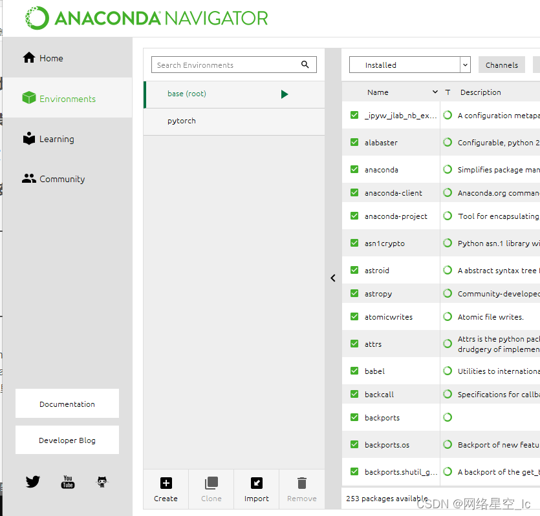This screenshot has height=516, width=540.
Task: Select the atomicwrites package name
Action: [389, 317]
